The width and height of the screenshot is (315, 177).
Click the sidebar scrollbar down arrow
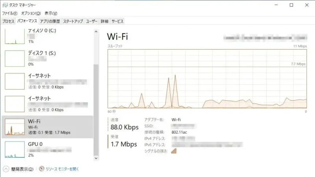pos(96,158)
